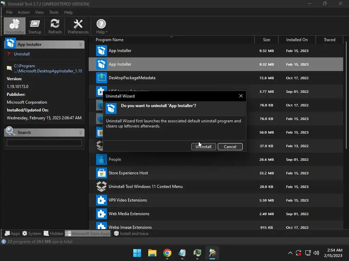Switch to Microsoft Store Apps tab
The image size is (349, 261).
(88, 233)
